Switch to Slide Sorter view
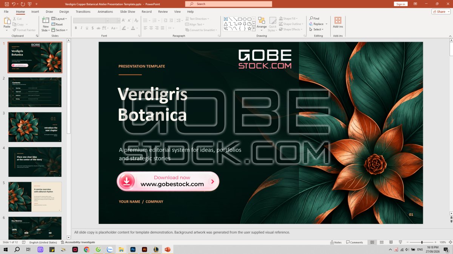 pos(381,242)
